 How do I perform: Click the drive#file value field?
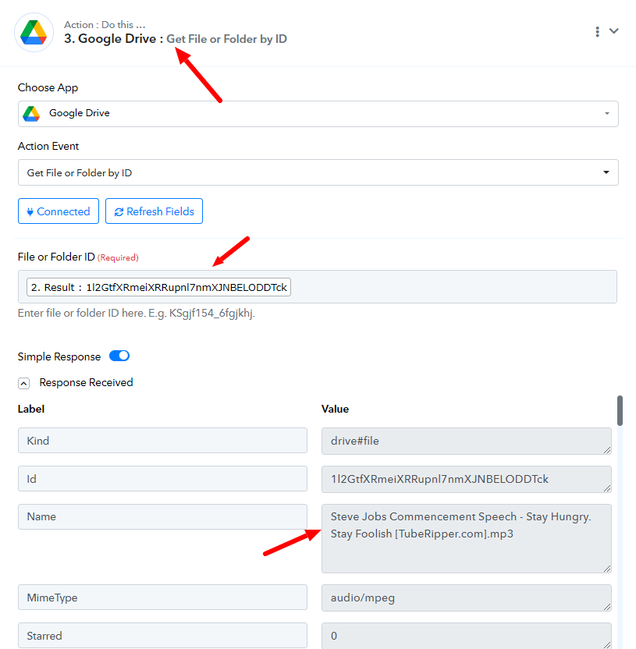[466, 441]
